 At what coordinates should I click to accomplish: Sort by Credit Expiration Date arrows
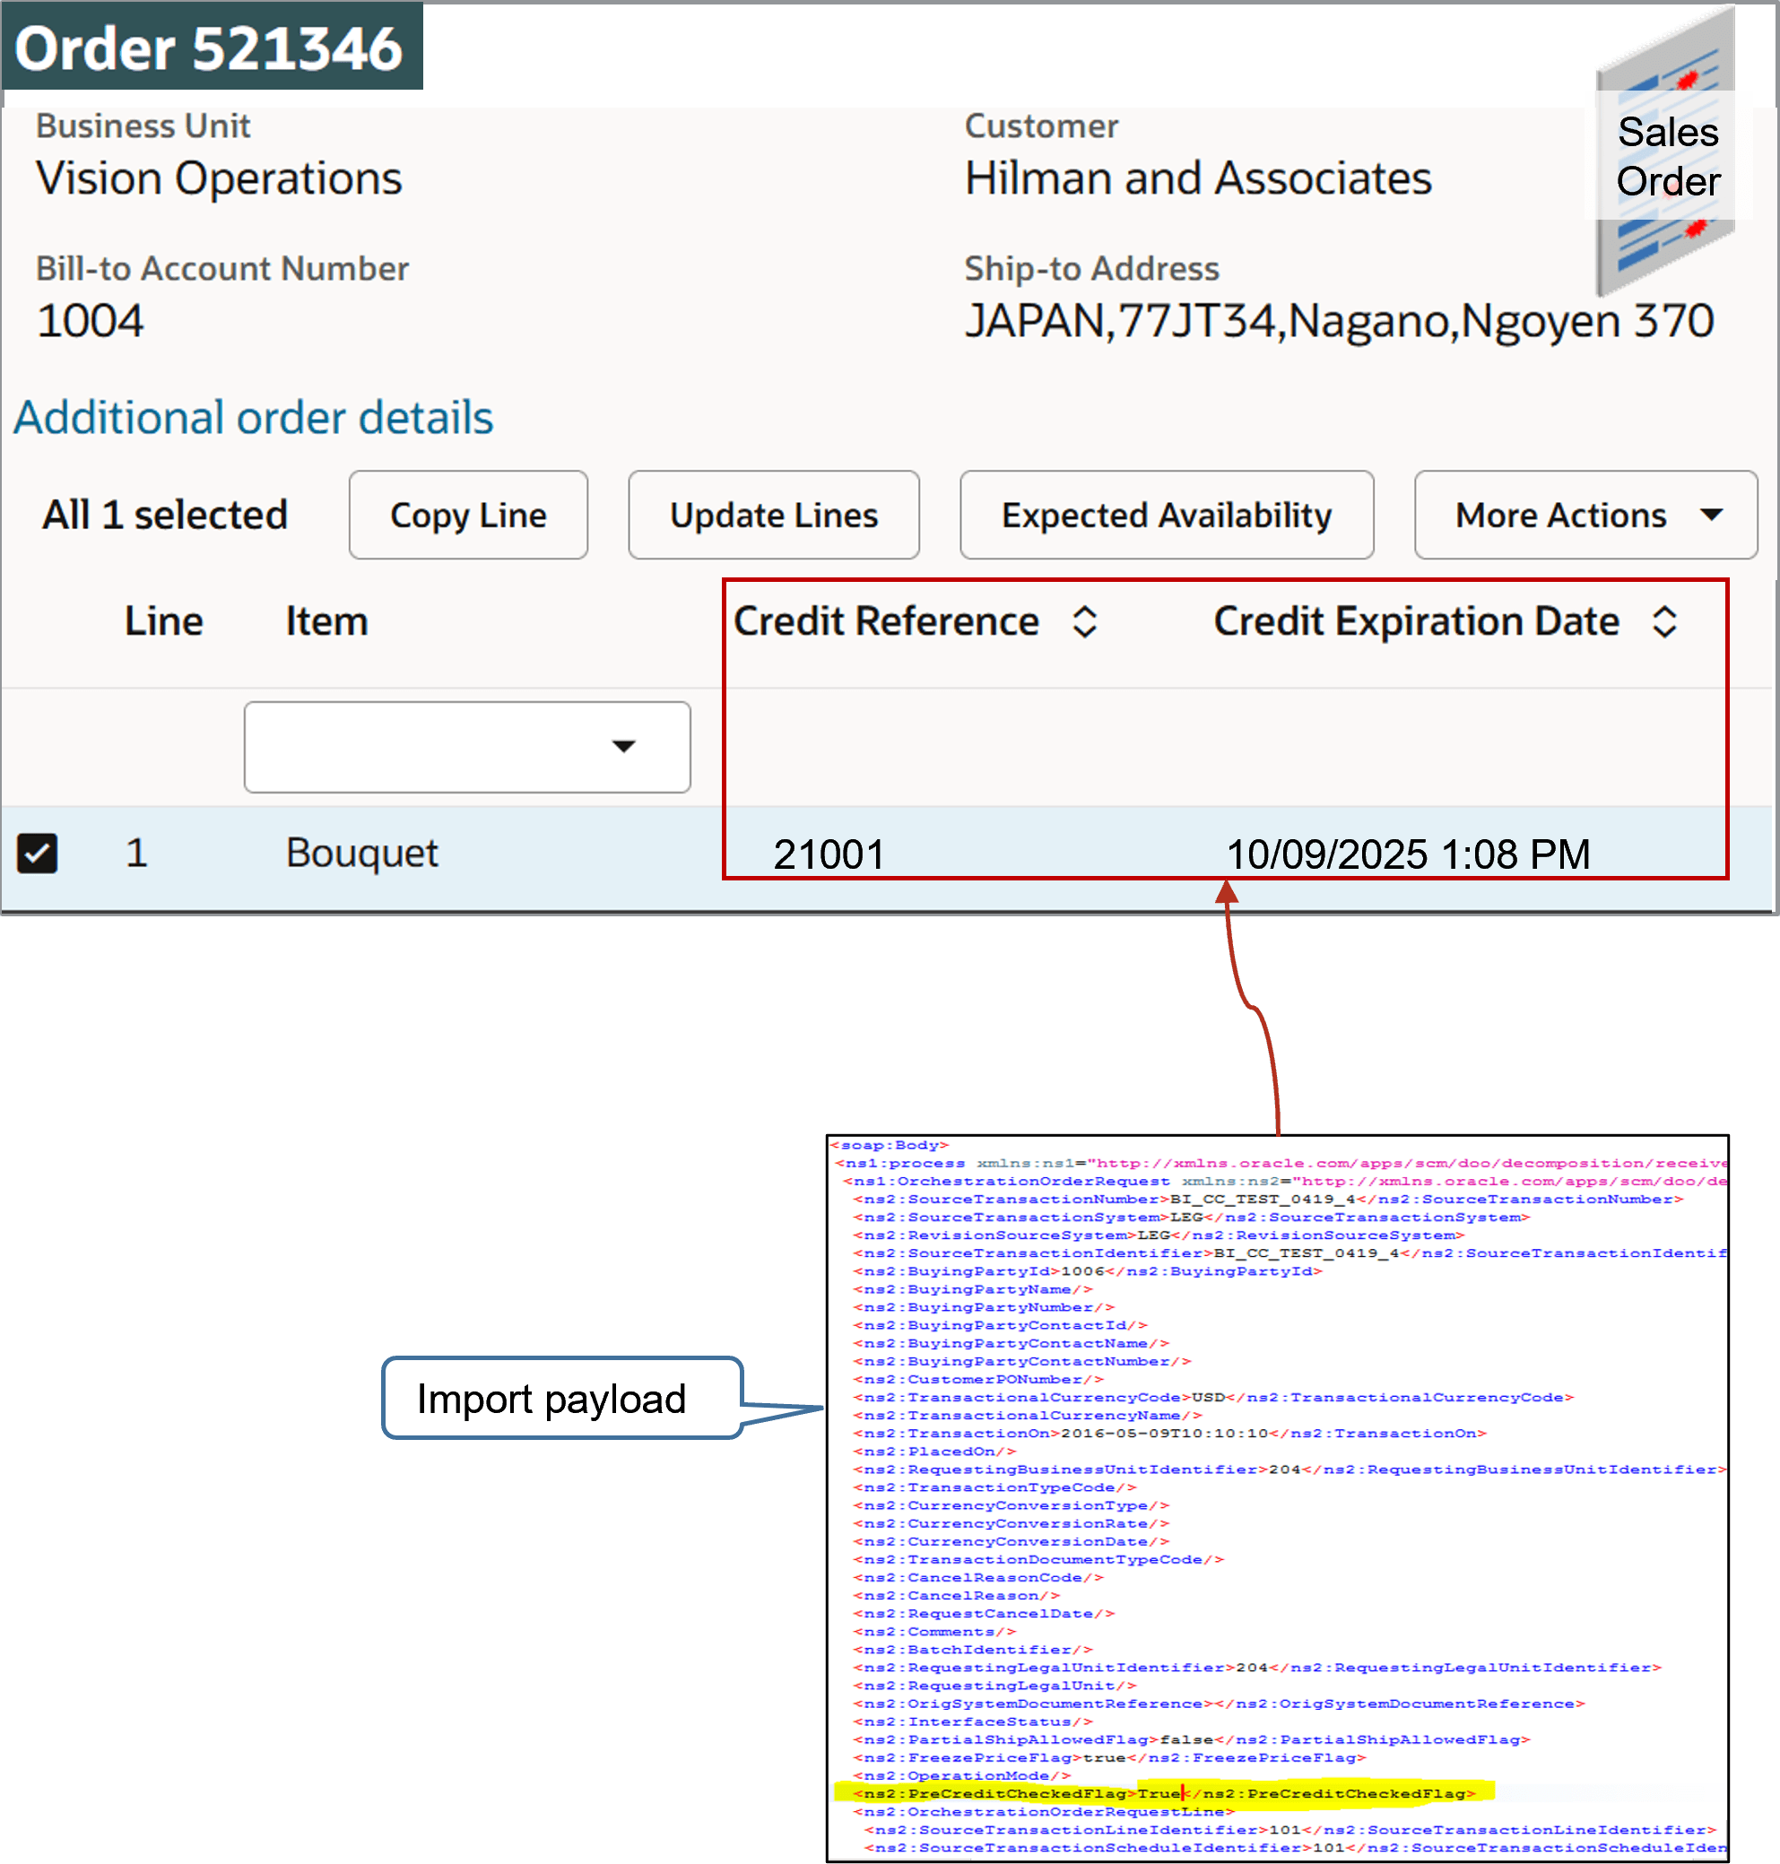click(1664, 622)
